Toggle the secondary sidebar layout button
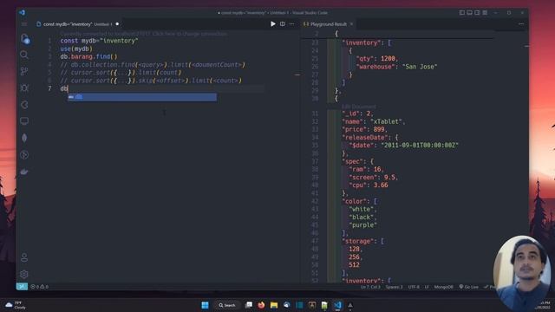Screen dimensions: 555x312 (477, 13)
